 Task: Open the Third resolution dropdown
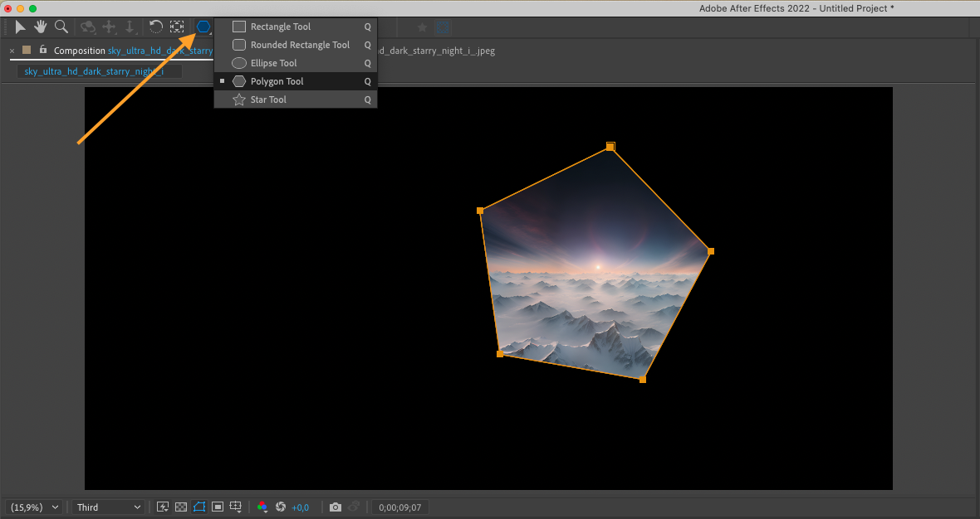109,507
